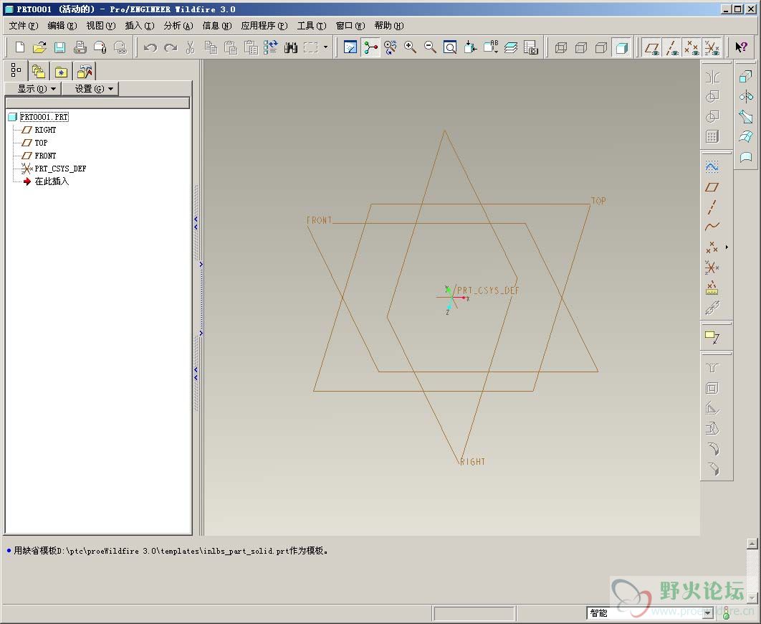Switch to the Connections tab
This screenshot has height=624, width=761.
[85, 72]
